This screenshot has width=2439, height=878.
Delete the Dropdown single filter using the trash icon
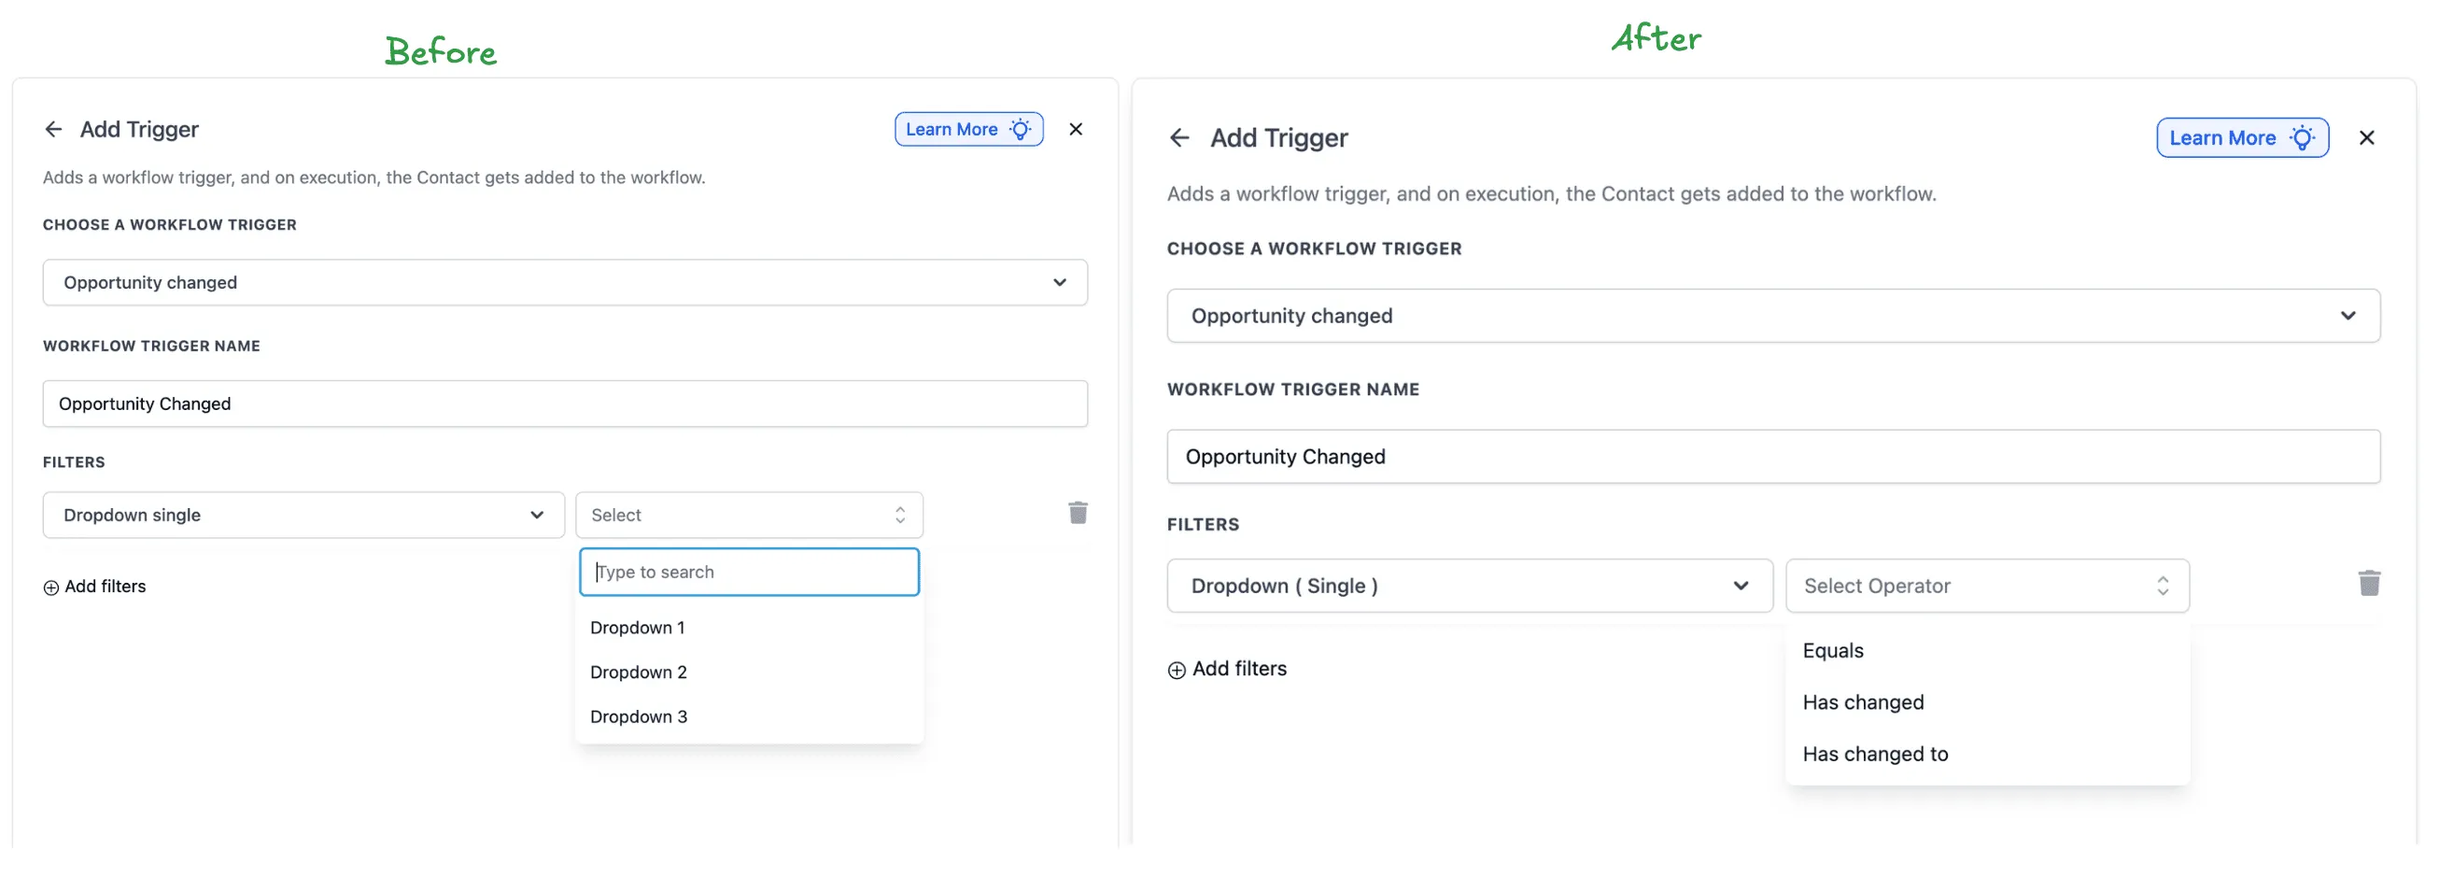[1078, 513]
